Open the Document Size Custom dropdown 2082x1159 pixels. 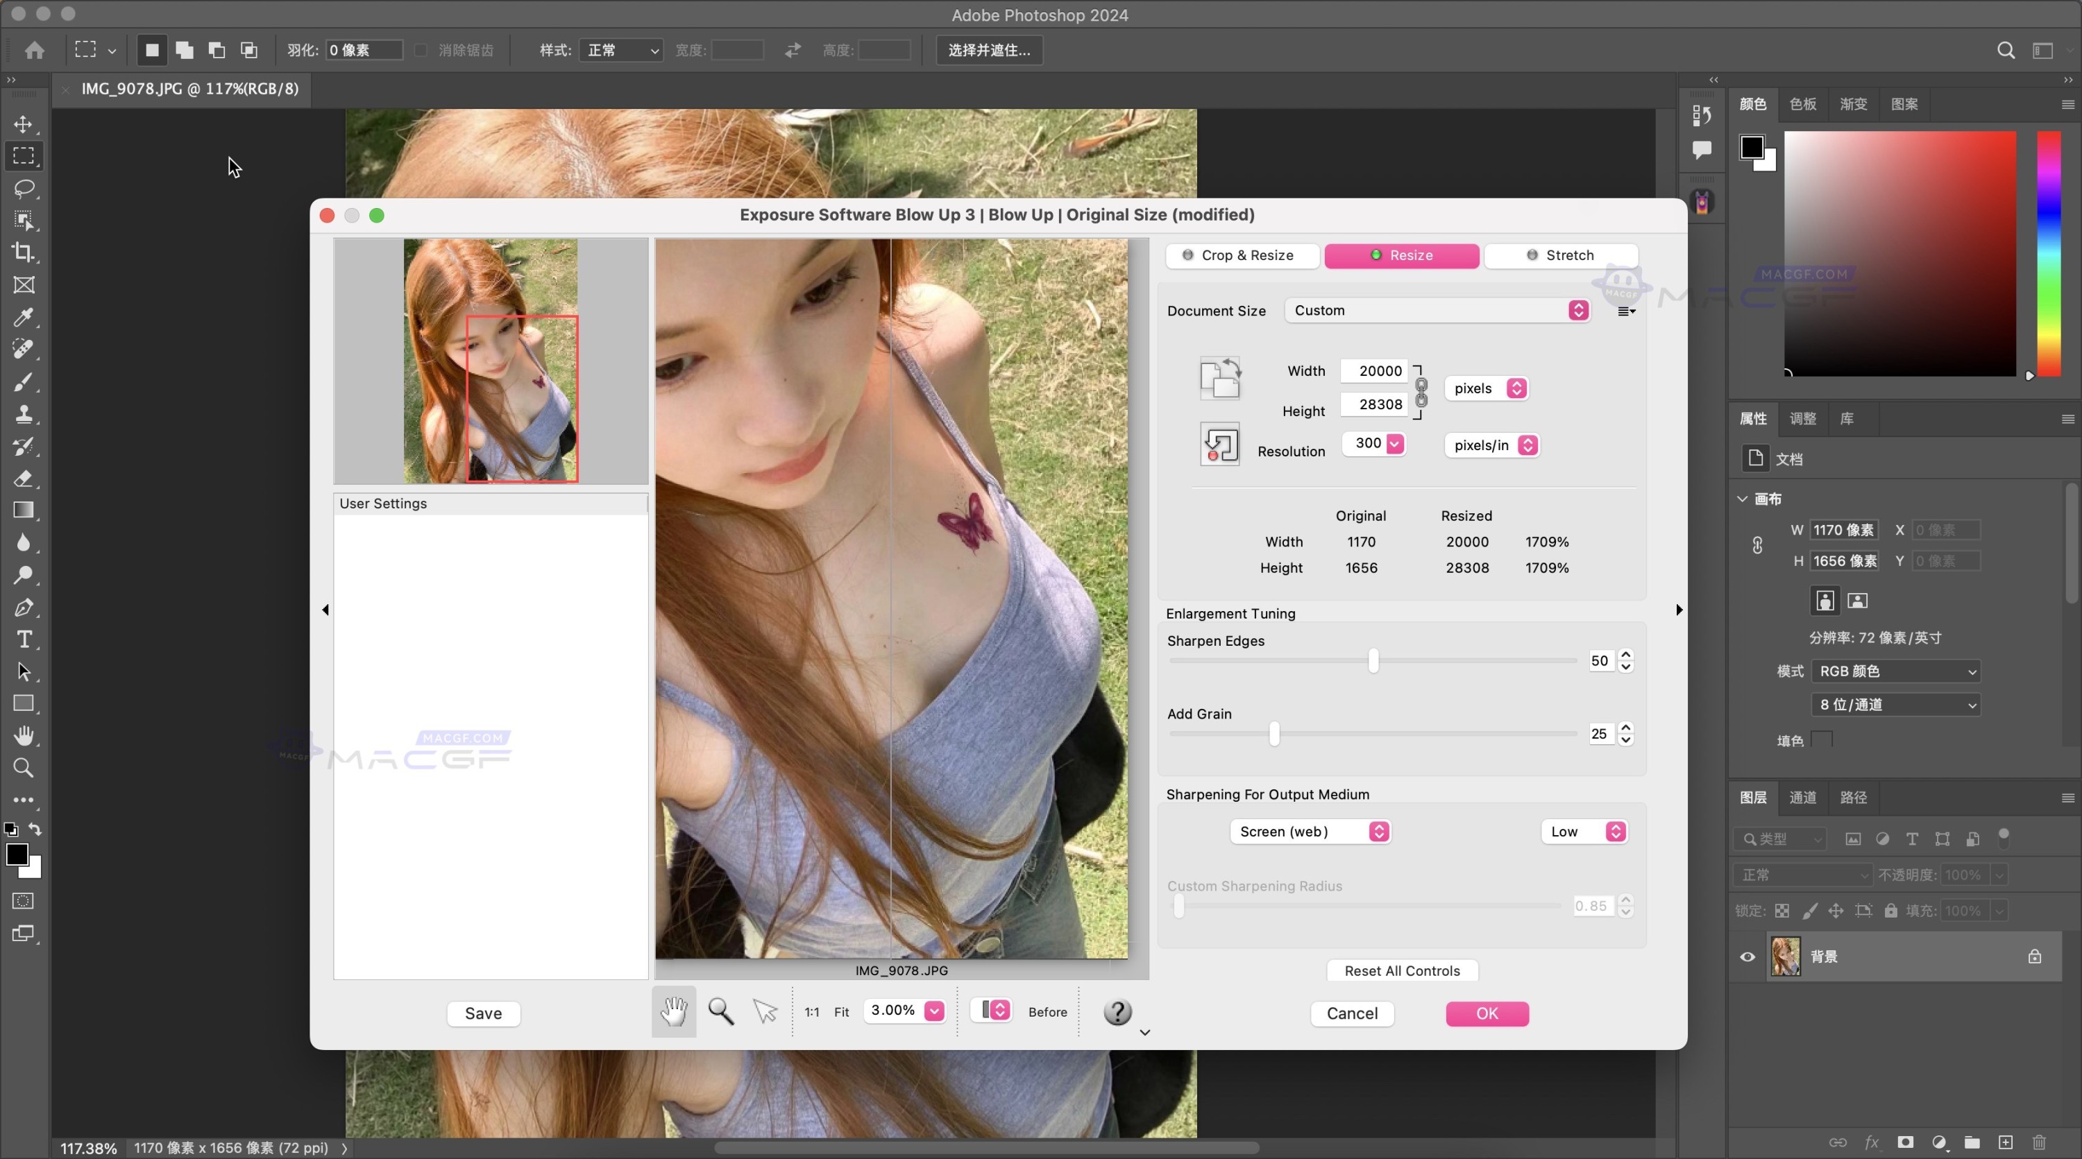pos(1438,311)
